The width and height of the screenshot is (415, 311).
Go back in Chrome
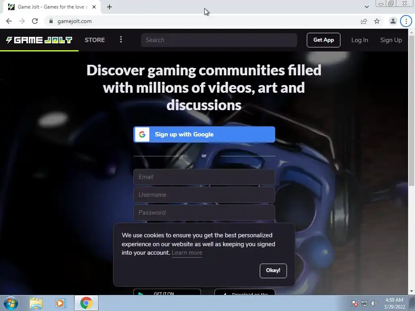[x=9, y=21]
